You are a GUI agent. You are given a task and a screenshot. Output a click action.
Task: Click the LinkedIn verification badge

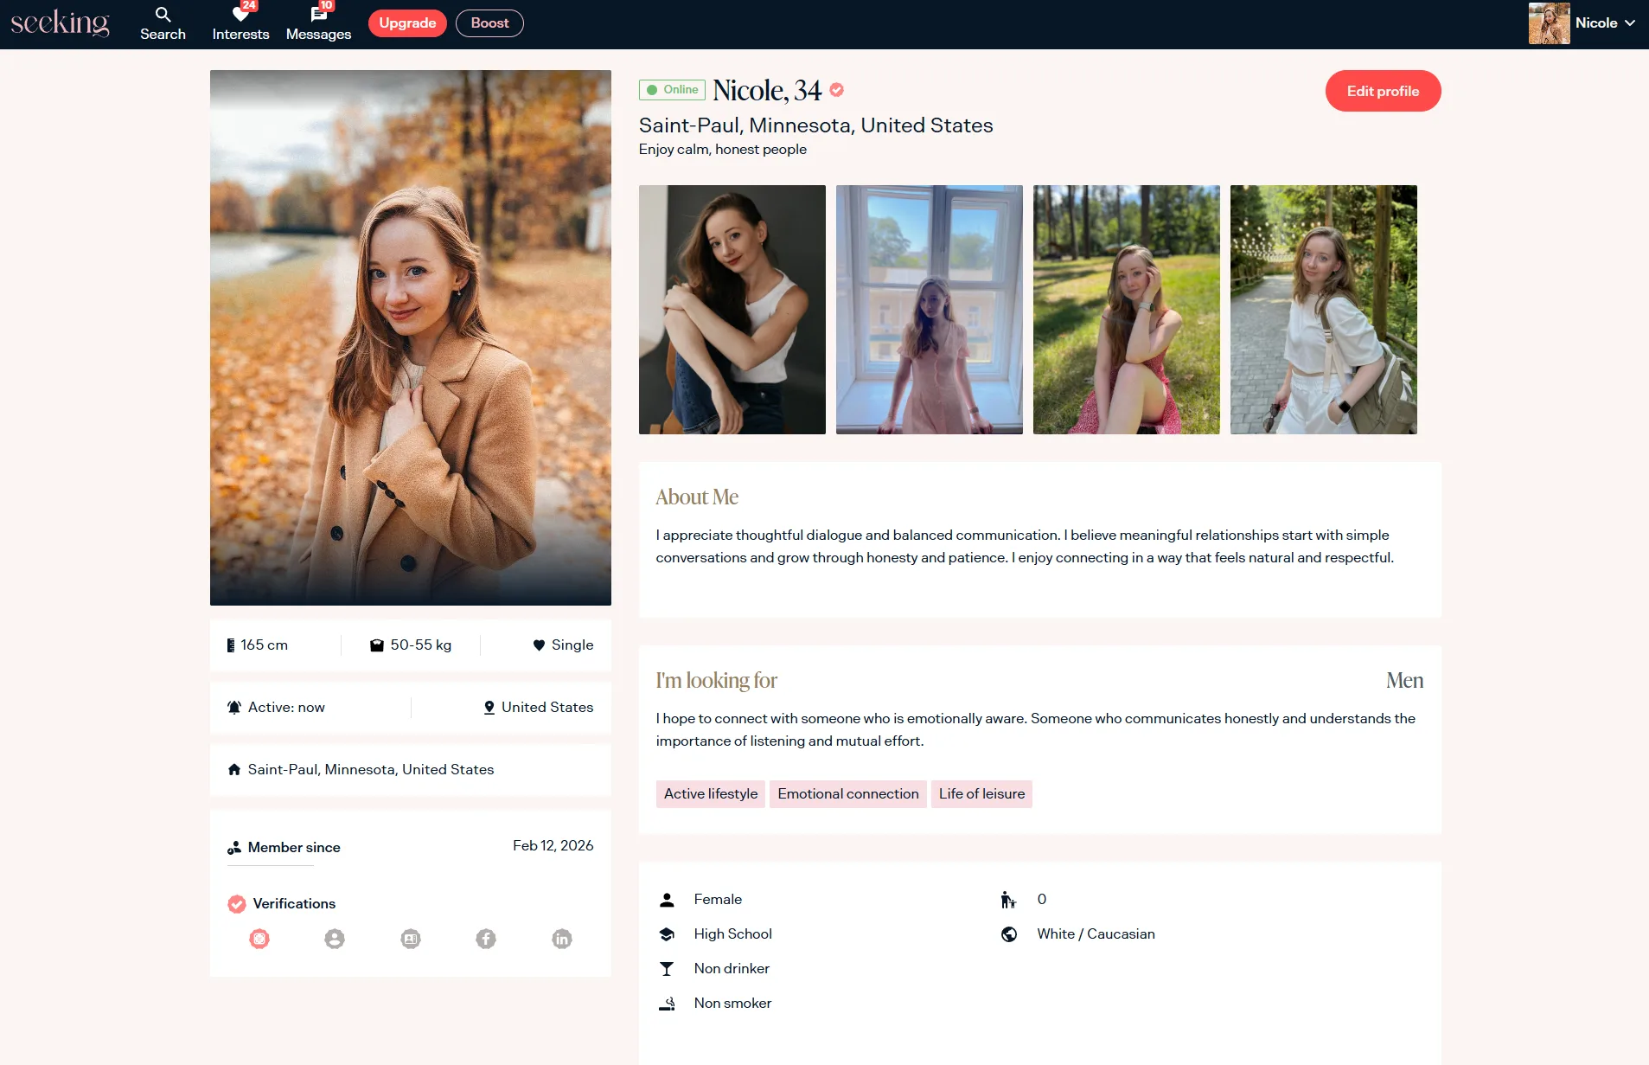(562, 939)
